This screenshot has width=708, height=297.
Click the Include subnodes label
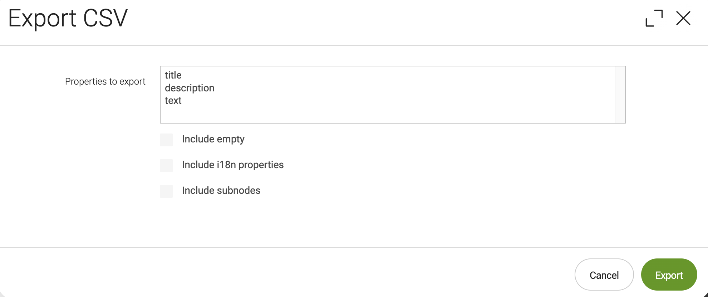(x=221, y=191)
